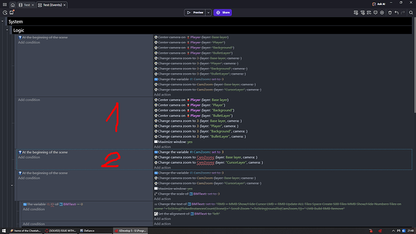This screenshot has height=234, width=416.
Task: Click the add event toolbar icon
Action: click(x=356, y=13)
